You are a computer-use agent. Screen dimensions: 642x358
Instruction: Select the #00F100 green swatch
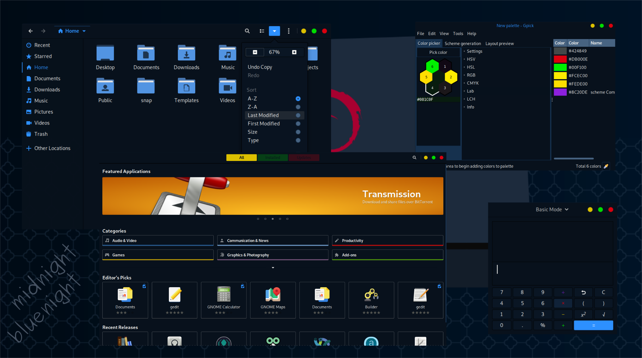[x=560, y=67]
